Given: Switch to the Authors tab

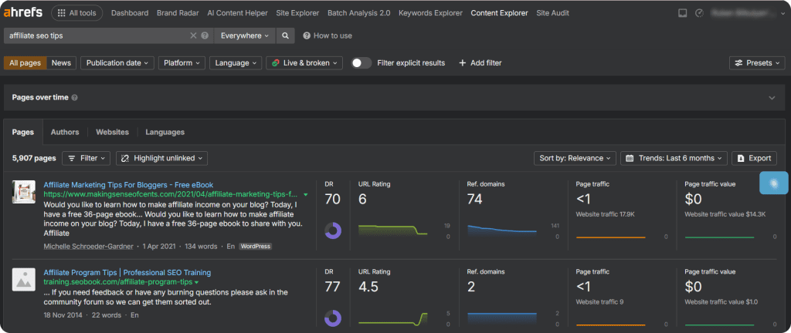Looking at the screenshot, I should pyautogui.click(x=65, y=132).
